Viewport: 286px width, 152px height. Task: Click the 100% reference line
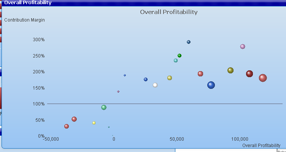165,104
